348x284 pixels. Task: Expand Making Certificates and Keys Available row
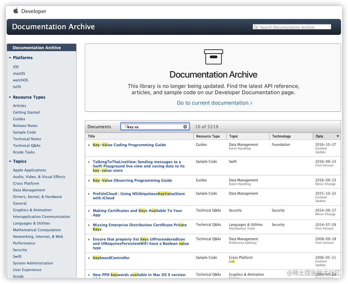(x=89, y=211)
